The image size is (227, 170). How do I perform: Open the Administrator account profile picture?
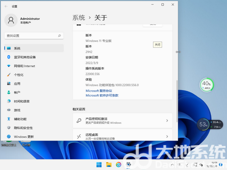click(x=11, y=20)
